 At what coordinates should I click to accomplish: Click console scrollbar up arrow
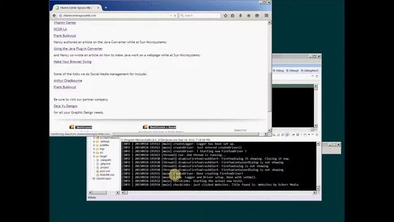coord(318,144)
